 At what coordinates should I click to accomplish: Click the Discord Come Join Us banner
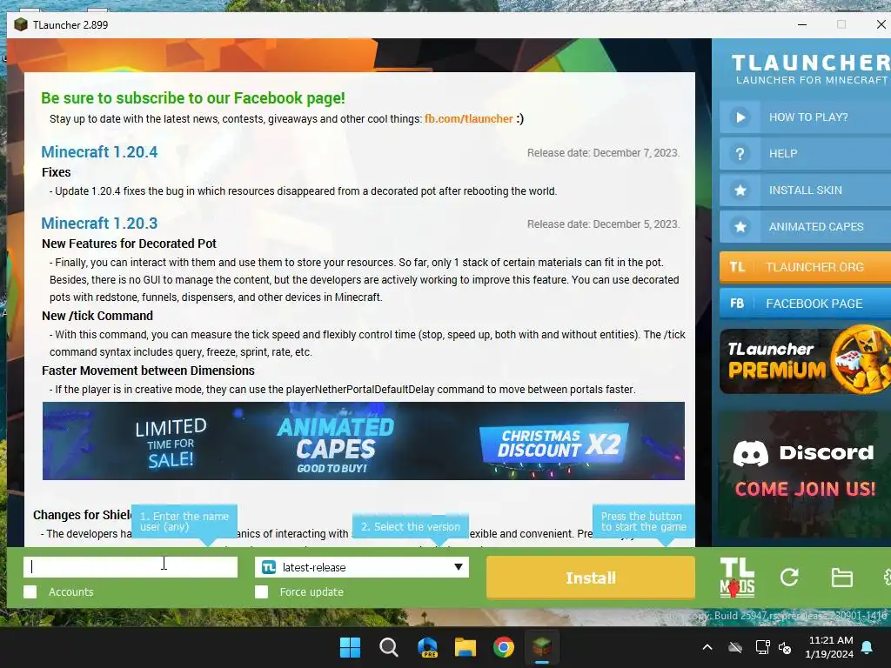point(805,474)
